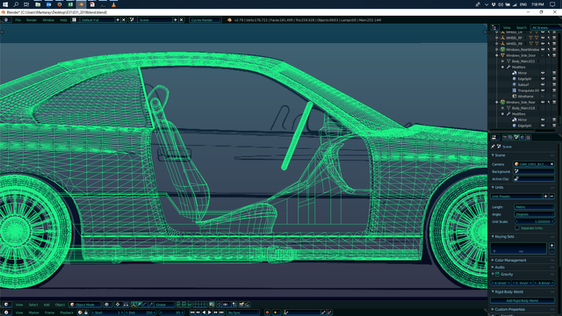Image resolution: width=562 pixels, height=316 pixels.
Task: Disable the Gravity checkbox
Action: [x=498, y=274]
